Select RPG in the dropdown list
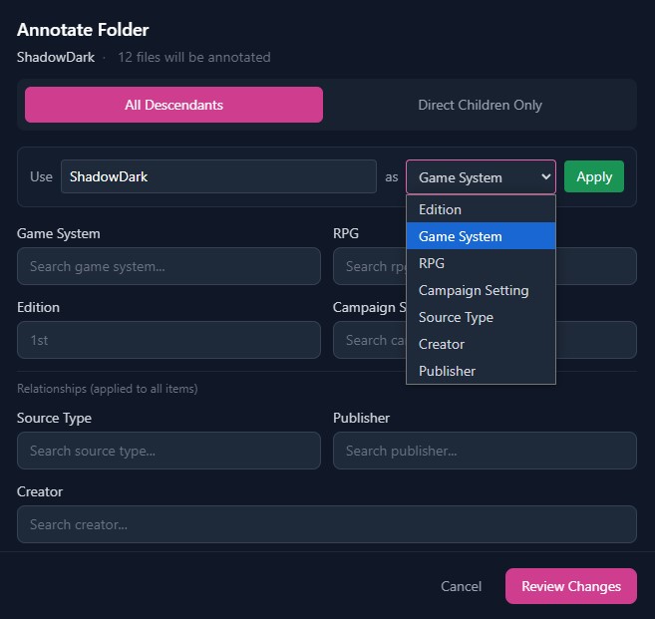Image resolution: width=655 pixels, height=619 pixels. click(x=432, y=263)
